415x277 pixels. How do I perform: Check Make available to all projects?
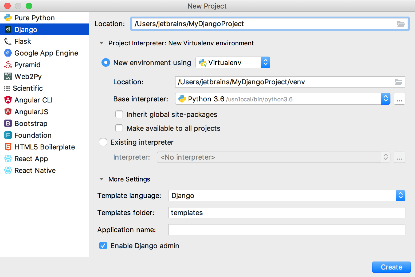tap(119, 128)
